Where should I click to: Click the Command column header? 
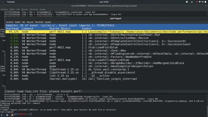coord(27,29)
